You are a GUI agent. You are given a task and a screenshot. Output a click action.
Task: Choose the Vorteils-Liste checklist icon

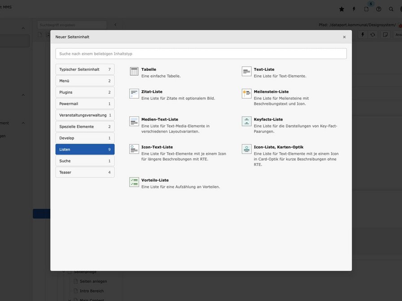coord(134,182)
